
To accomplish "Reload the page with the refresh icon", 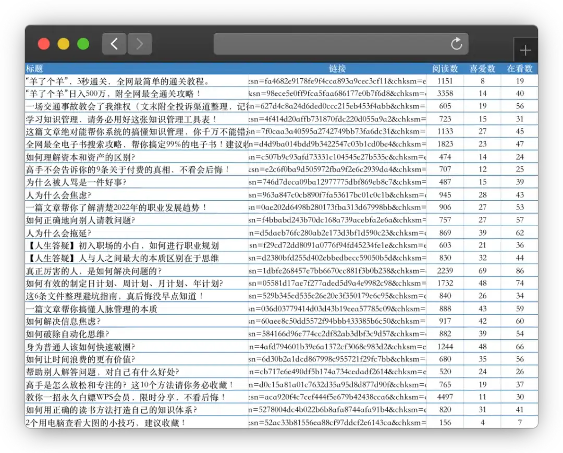I will (456, 44).
